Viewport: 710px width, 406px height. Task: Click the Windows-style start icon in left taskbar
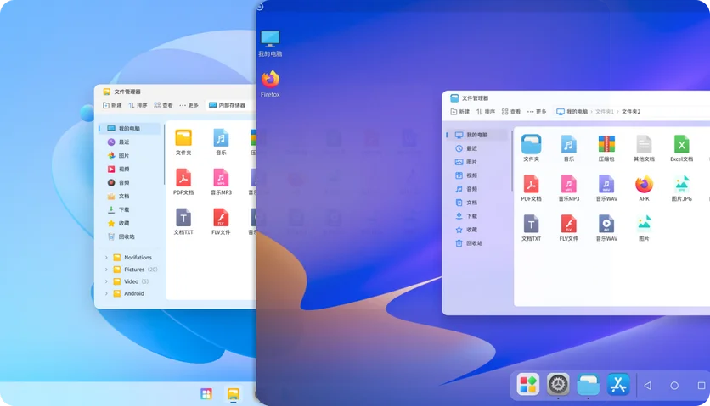point(206,394)
